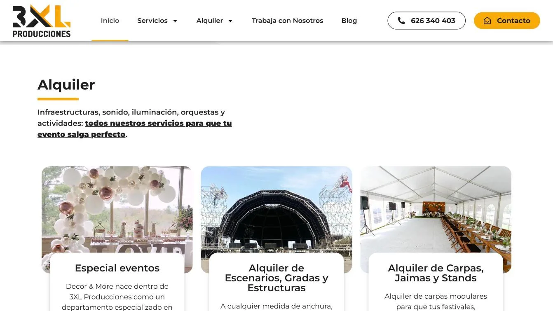Select the 'Especial eventos' card title
This screenshot has width=553, height=311.
[117, 268]
